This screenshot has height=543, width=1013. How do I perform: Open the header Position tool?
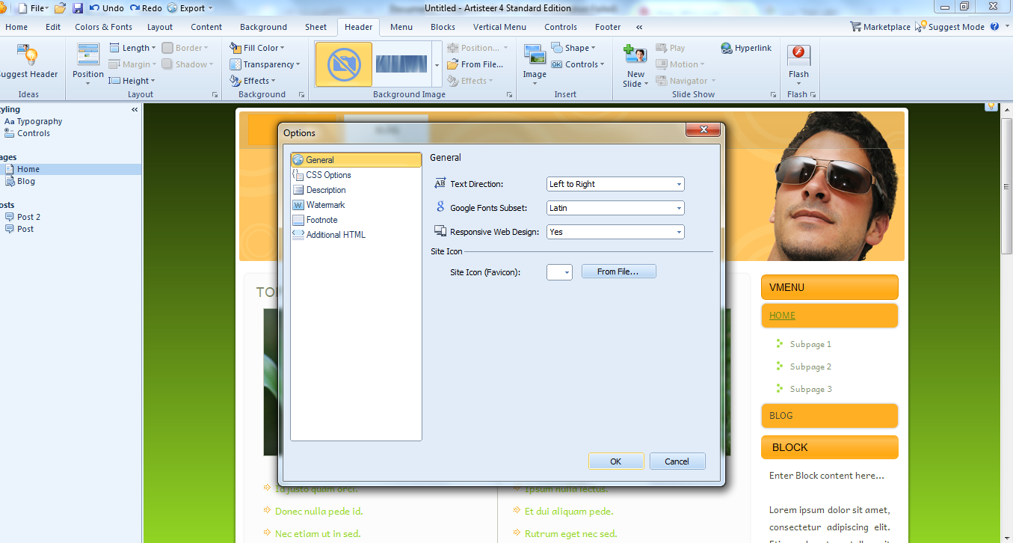click(x=88, y=64)
